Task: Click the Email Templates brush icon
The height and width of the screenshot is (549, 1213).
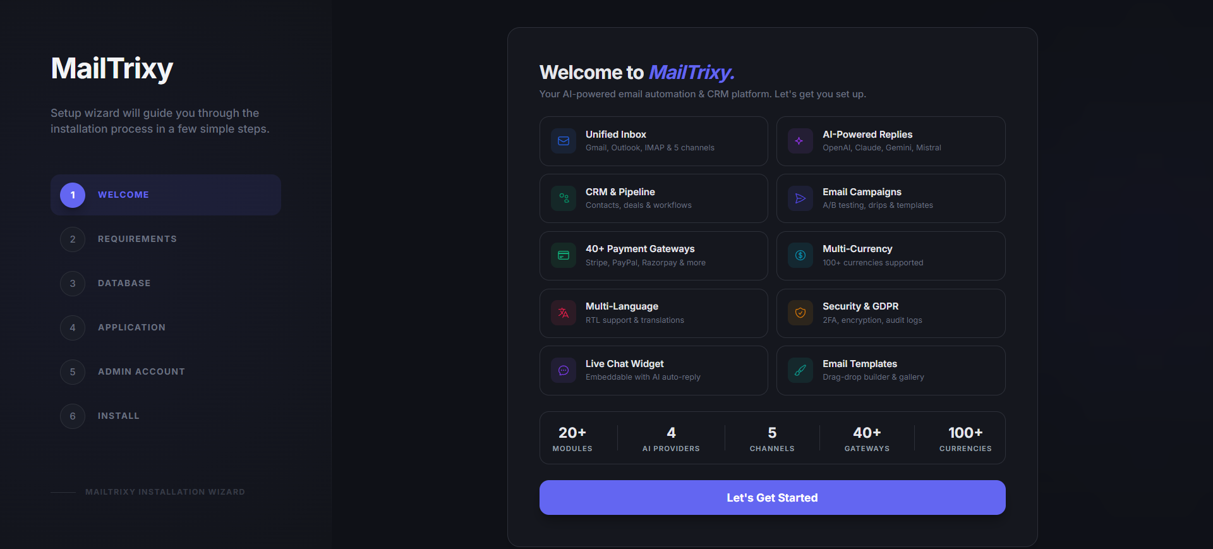Action: [800, 370]
